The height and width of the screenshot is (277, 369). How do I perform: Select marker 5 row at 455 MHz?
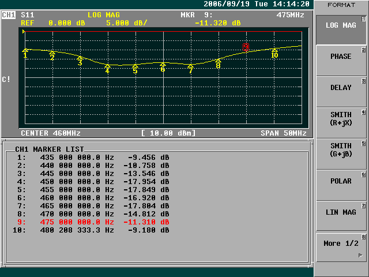pos(92,189)
